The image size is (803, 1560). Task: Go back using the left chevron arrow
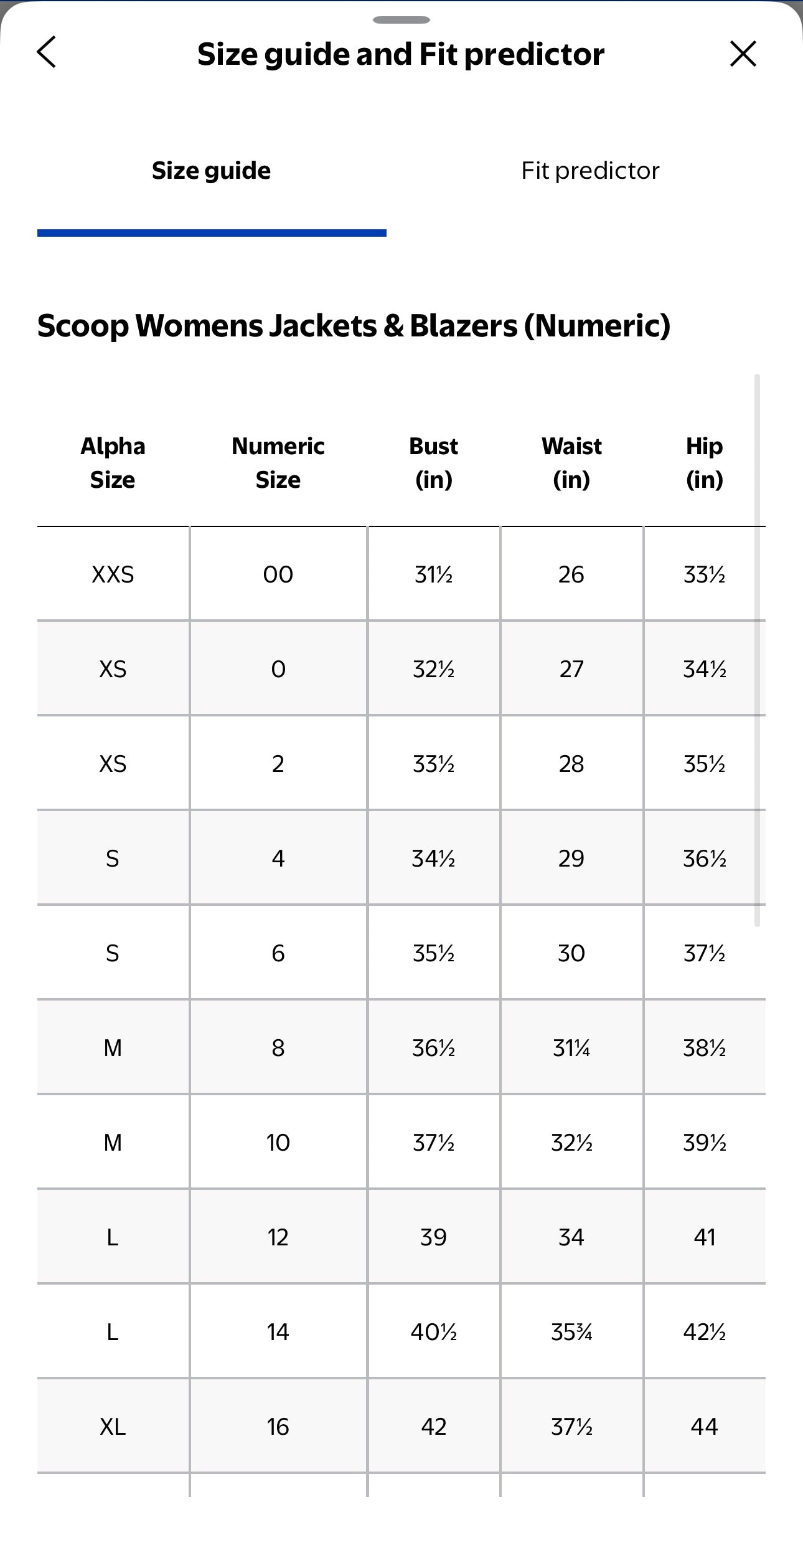point(47,52)
